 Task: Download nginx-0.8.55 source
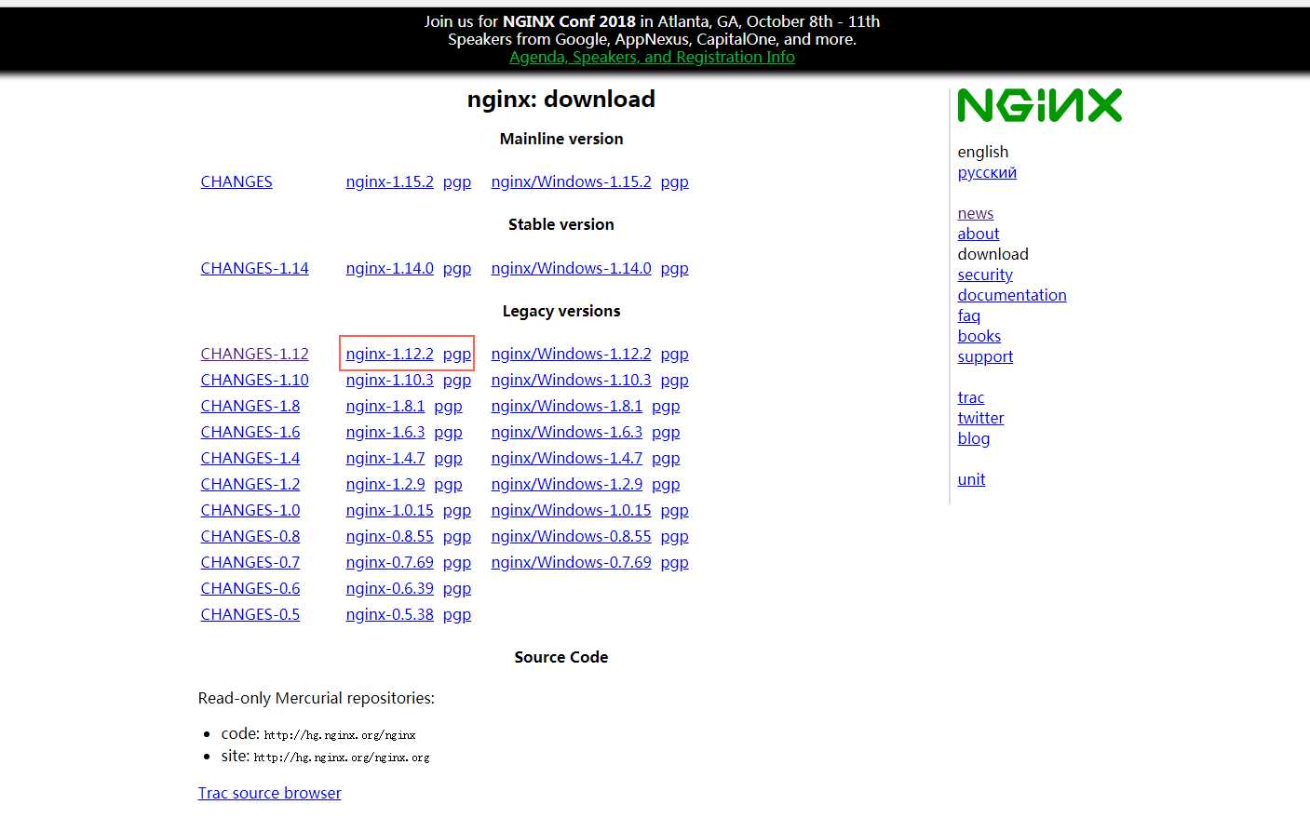pyautogui.click(x=389, y=536)
